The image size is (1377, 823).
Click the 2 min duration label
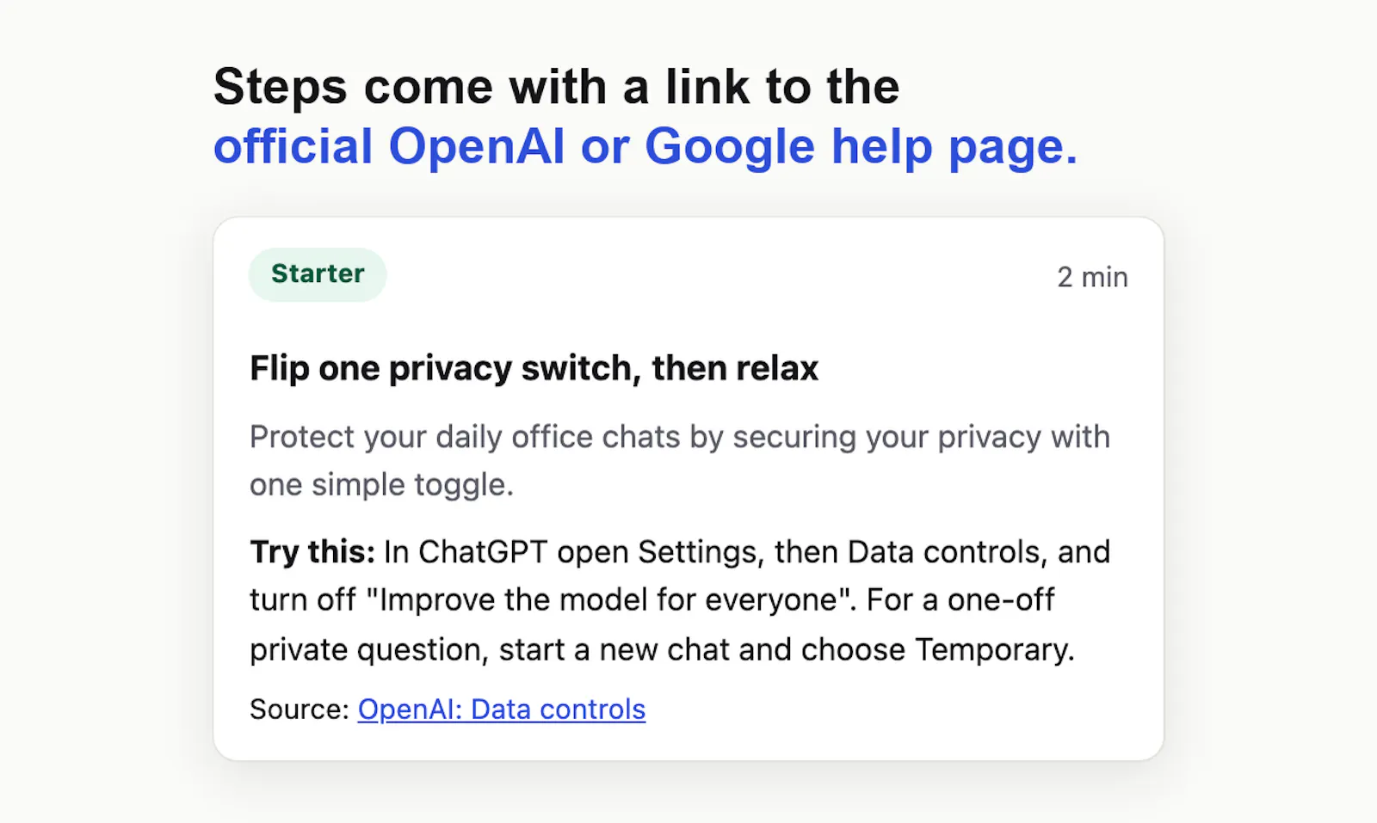click(1092, 277)
